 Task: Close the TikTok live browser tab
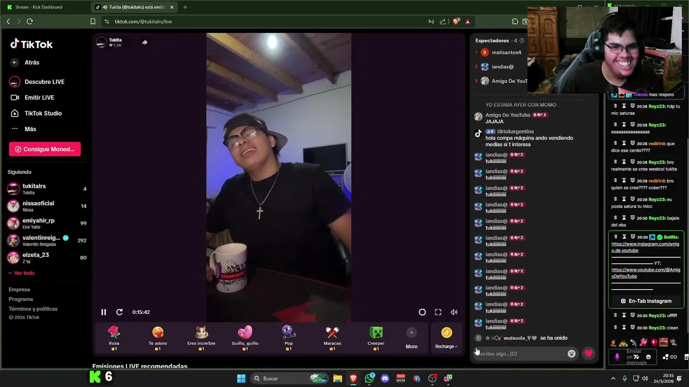(x=172, y=7)
